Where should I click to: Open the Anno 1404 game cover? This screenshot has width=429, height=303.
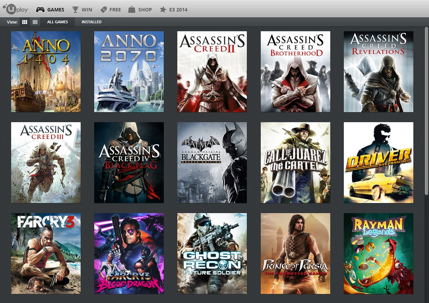click(x=46, y=72)
